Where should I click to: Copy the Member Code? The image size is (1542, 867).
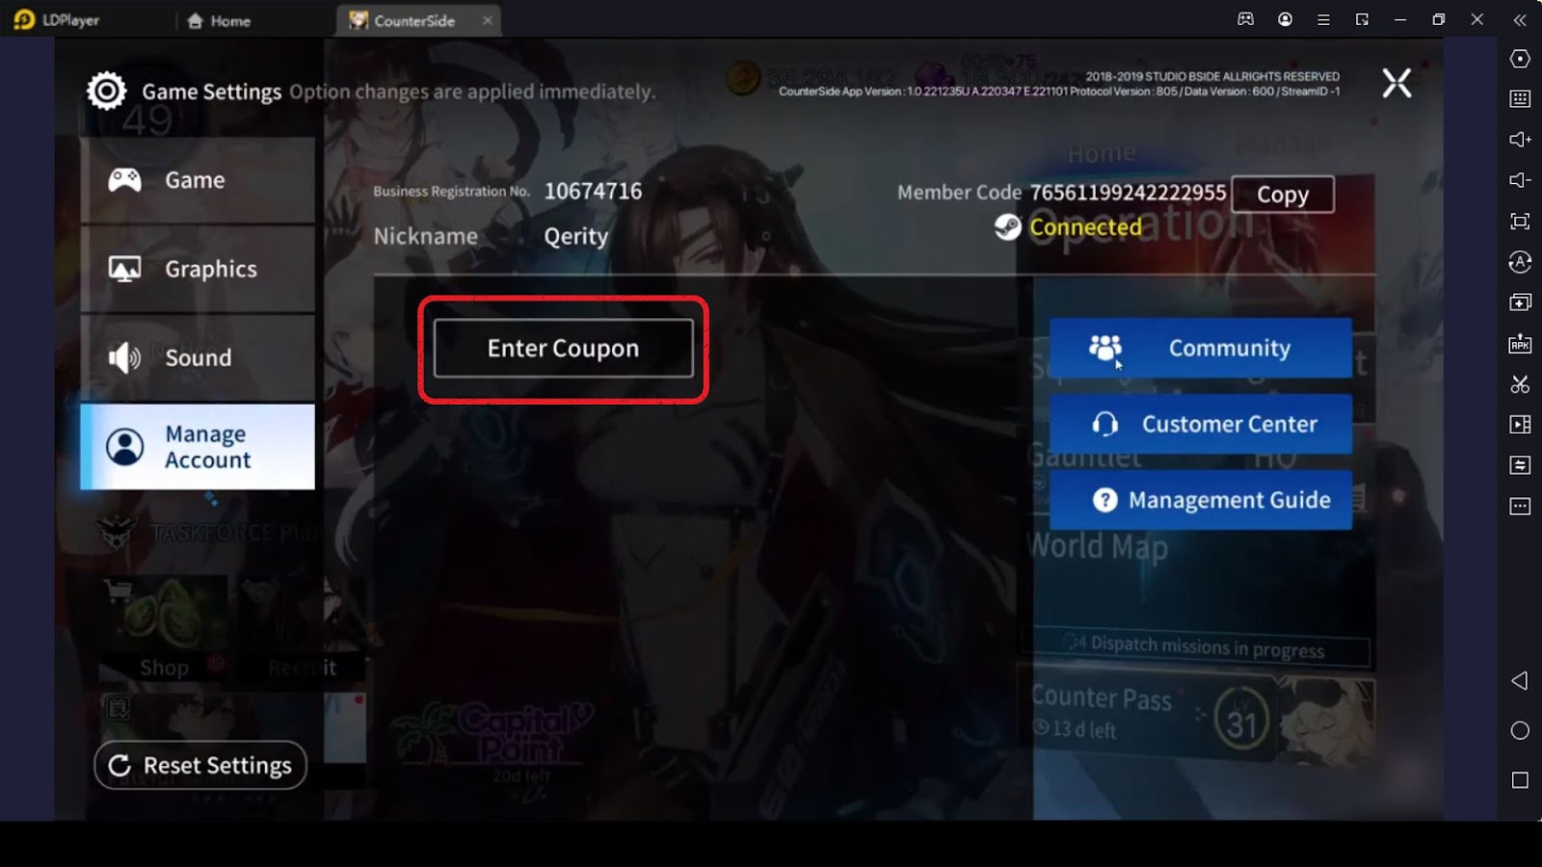tap(1283, 194)
